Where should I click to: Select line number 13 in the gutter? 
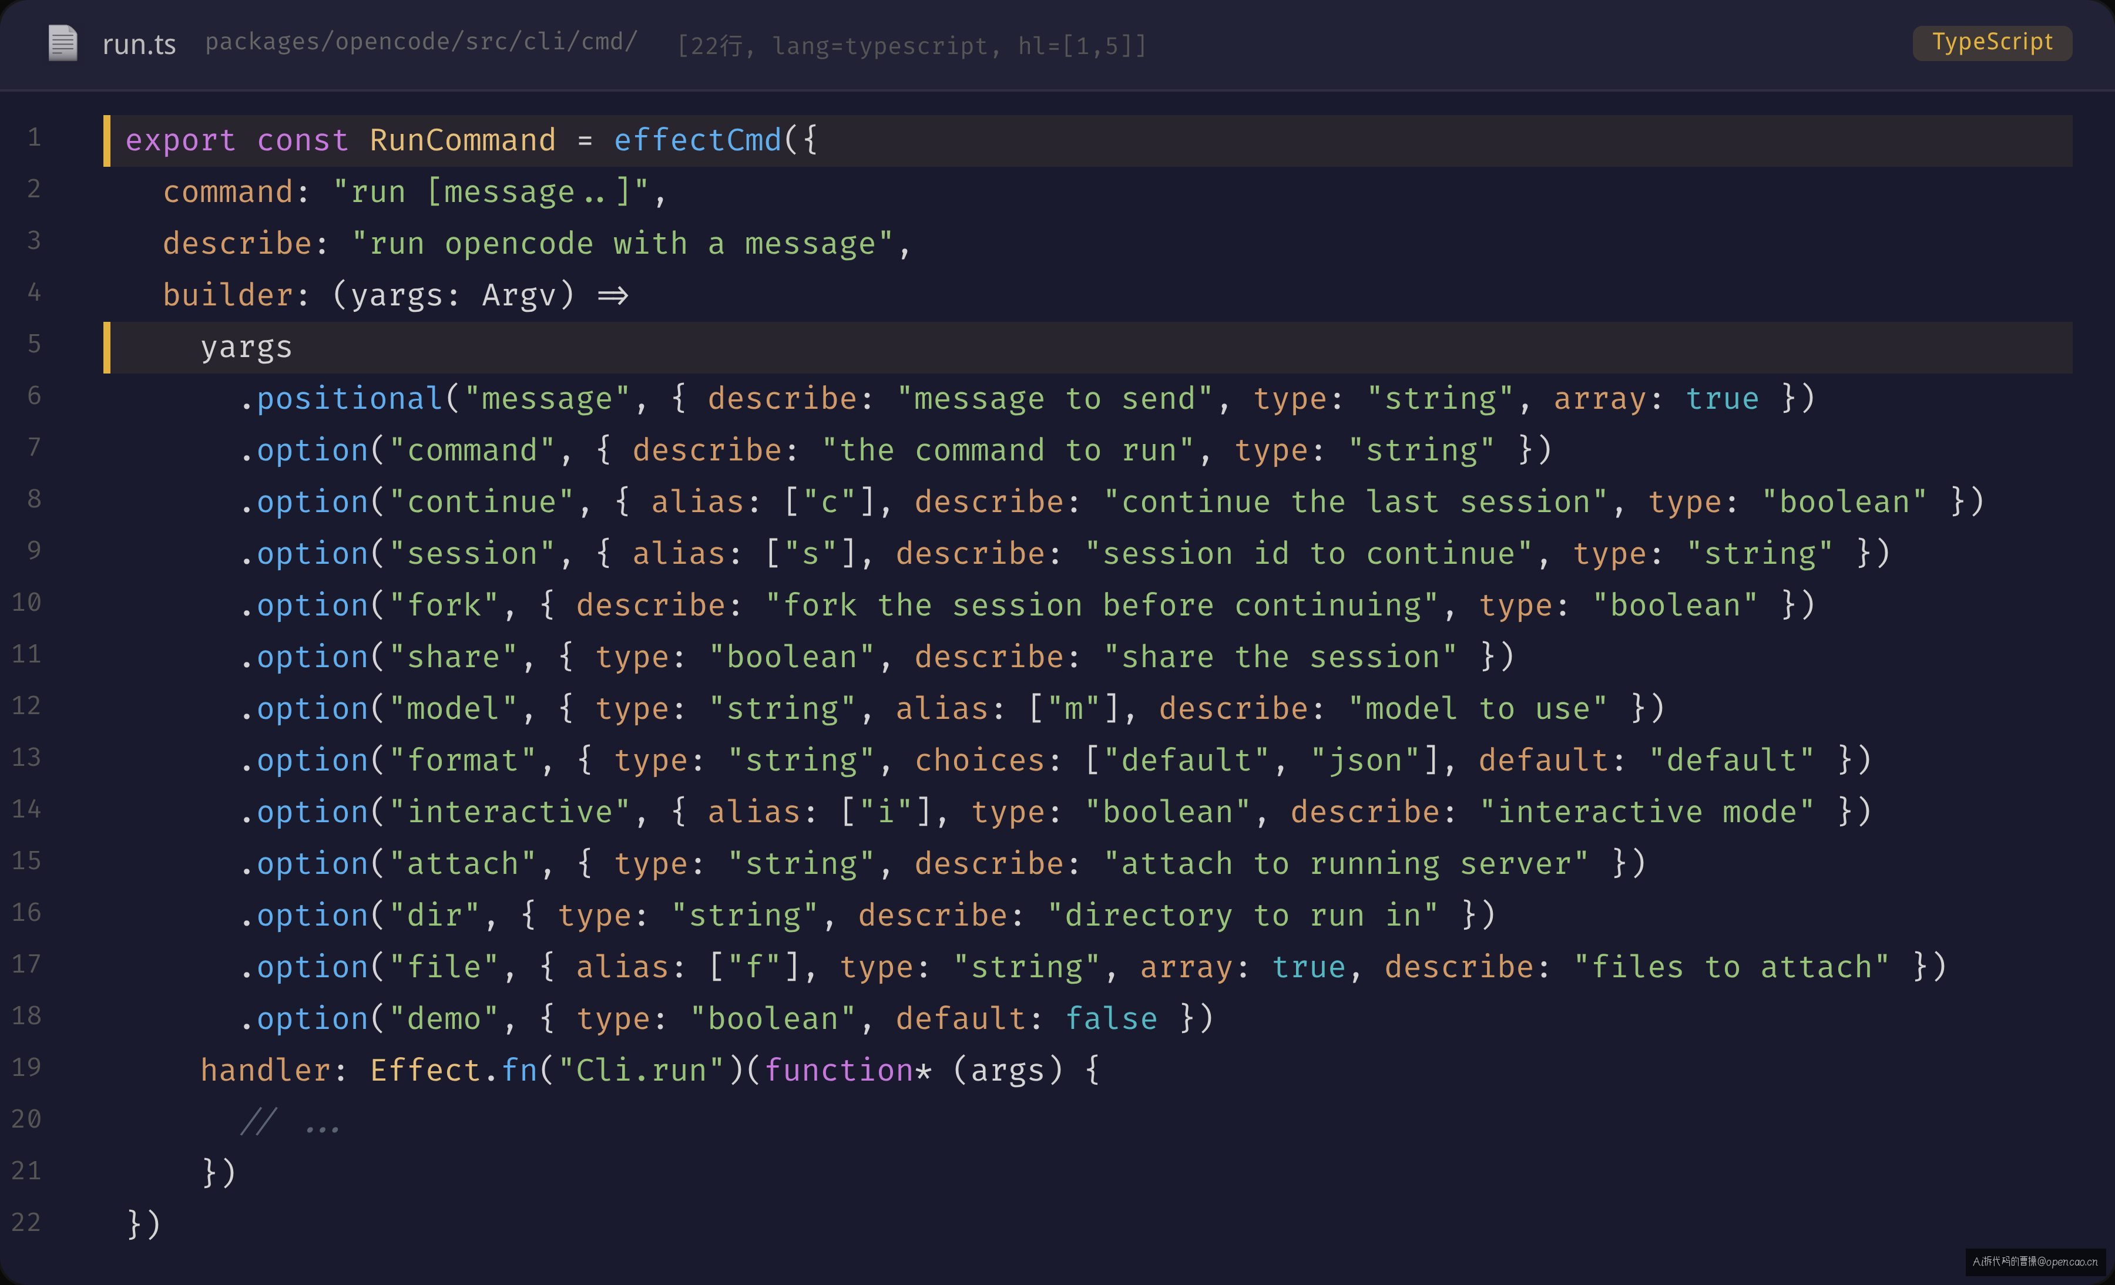26,756
